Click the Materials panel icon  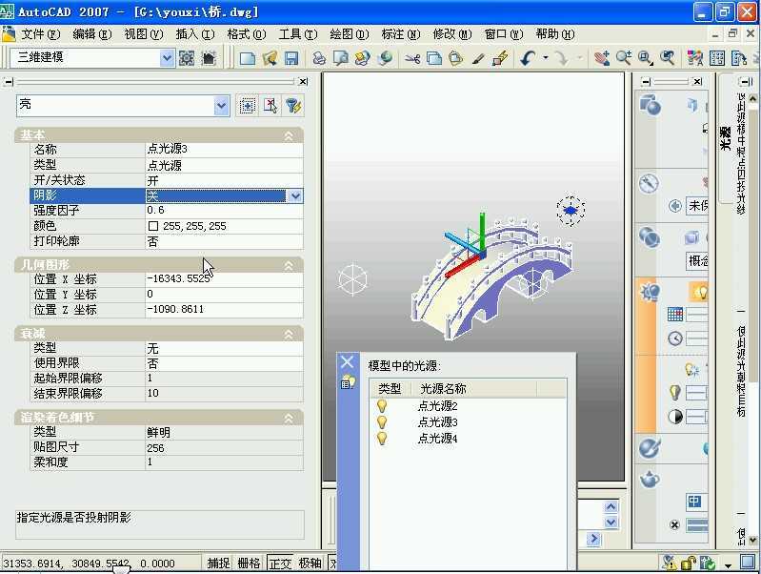point(649,448)
